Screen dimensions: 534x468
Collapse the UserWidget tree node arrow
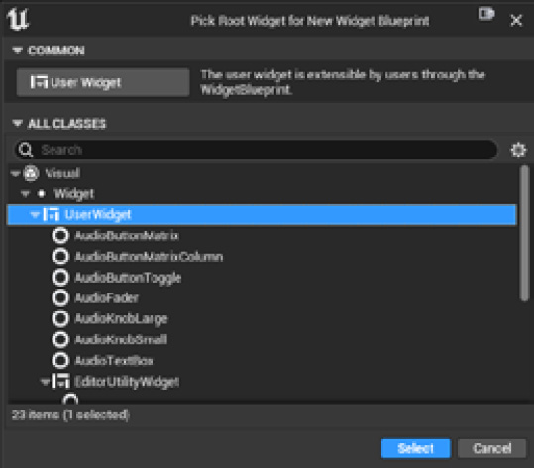click(x=35, y=215)
